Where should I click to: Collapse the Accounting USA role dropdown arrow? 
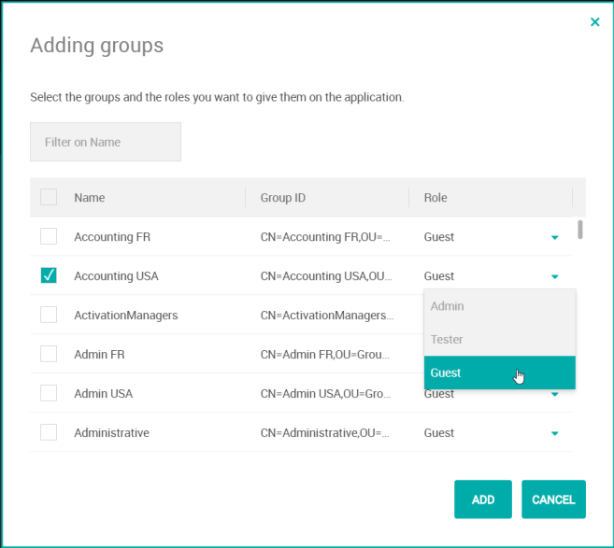(x=554, y=276)
